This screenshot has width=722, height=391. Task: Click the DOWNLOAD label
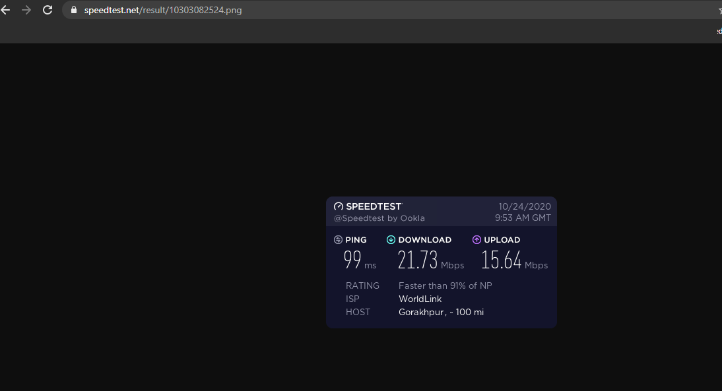[424, 239]
